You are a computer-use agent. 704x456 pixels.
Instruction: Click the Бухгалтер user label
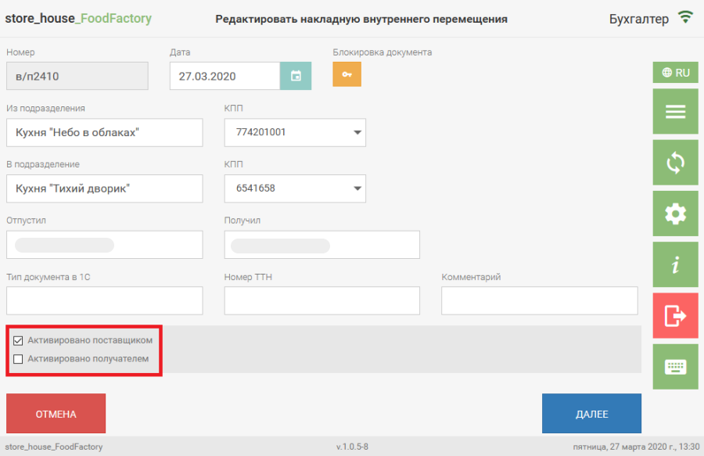coord(639,19)
